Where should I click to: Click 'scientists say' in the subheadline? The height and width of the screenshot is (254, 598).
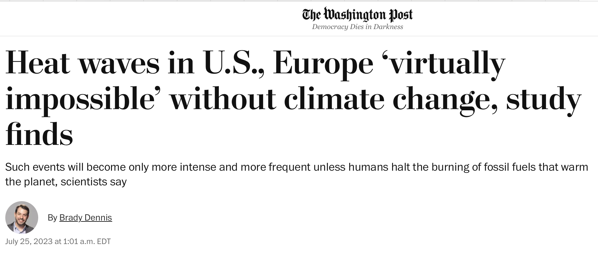click(x=94, y=182)
